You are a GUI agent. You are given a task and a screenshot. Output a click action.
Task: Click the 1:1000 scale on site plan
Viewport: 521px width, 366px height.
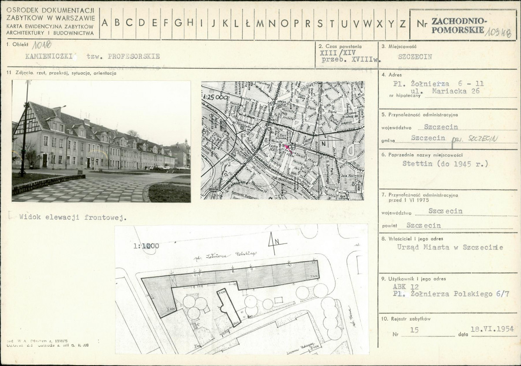146,246
